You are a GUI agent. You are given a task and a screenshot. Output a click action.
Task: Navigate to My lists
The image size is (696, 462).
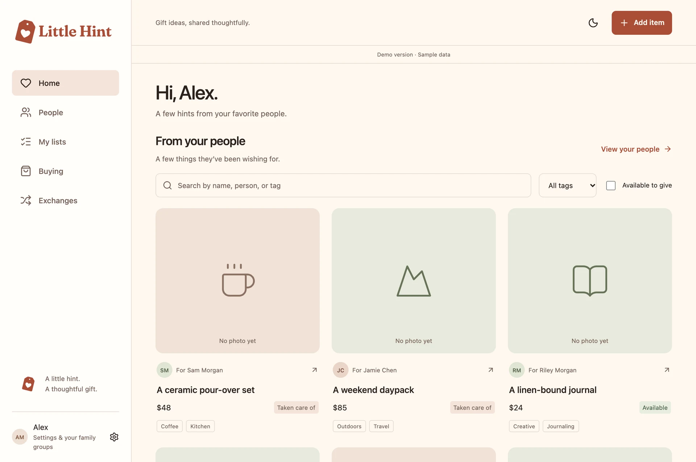tap(65, 142)
